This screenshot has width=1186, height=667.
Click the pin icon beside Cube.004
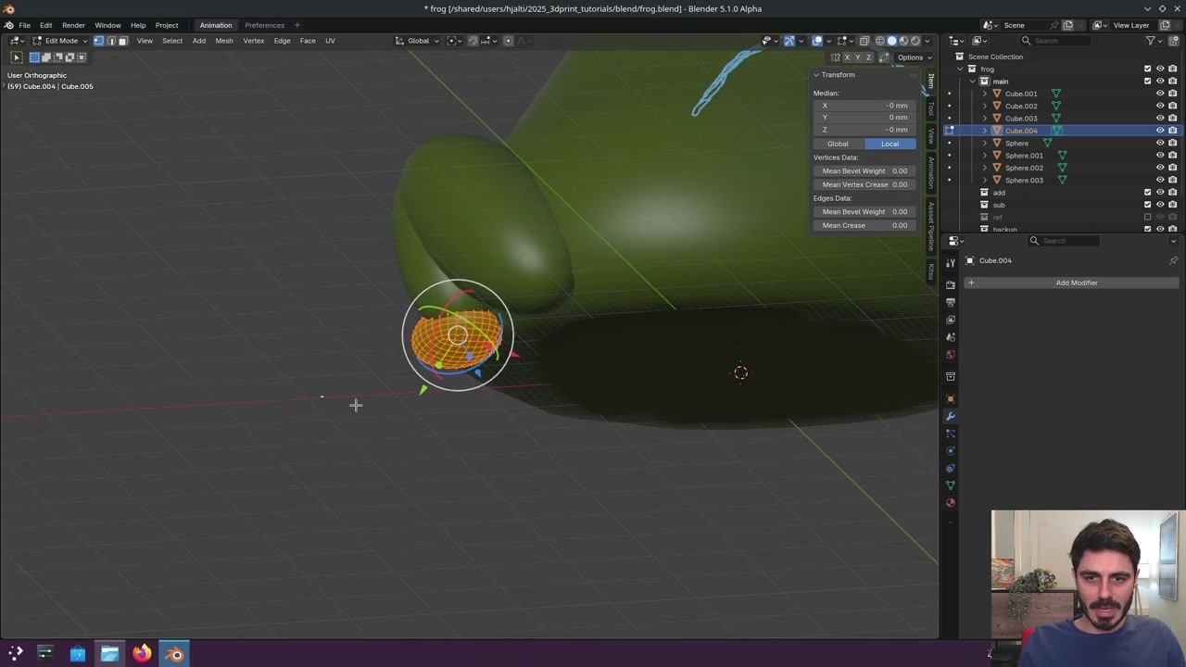click(1173, 260)
